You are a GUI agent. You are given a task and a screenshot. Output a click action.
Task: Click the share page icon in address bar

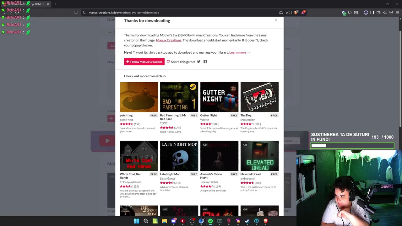pos(288,13)
